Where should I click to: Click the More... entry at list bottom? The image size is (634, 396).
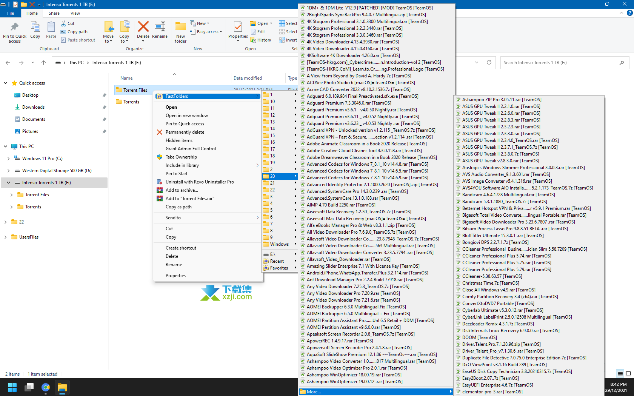pyautogui.click(x=376, y=392)
